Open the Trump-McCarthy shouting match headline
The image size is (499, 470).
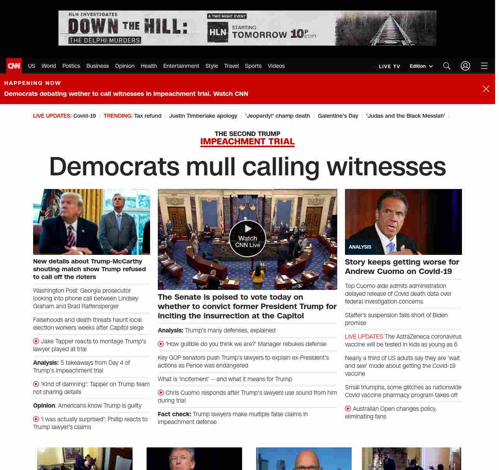[x=89, y=269]
